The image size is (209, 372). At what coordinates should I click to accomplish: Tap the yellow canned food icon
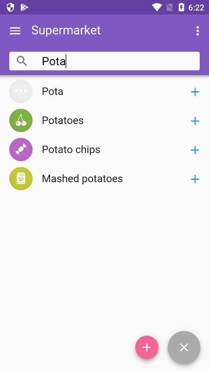pyautogui.click(x=21, y=179)
